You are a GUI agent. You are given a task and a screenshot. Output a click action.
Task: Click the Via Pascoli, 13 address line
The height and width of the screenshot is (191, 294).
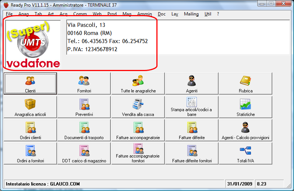pos(86,25)
